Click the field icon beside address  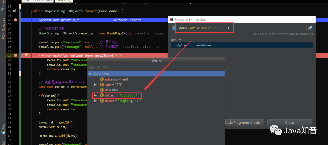[x=102, y=79]
